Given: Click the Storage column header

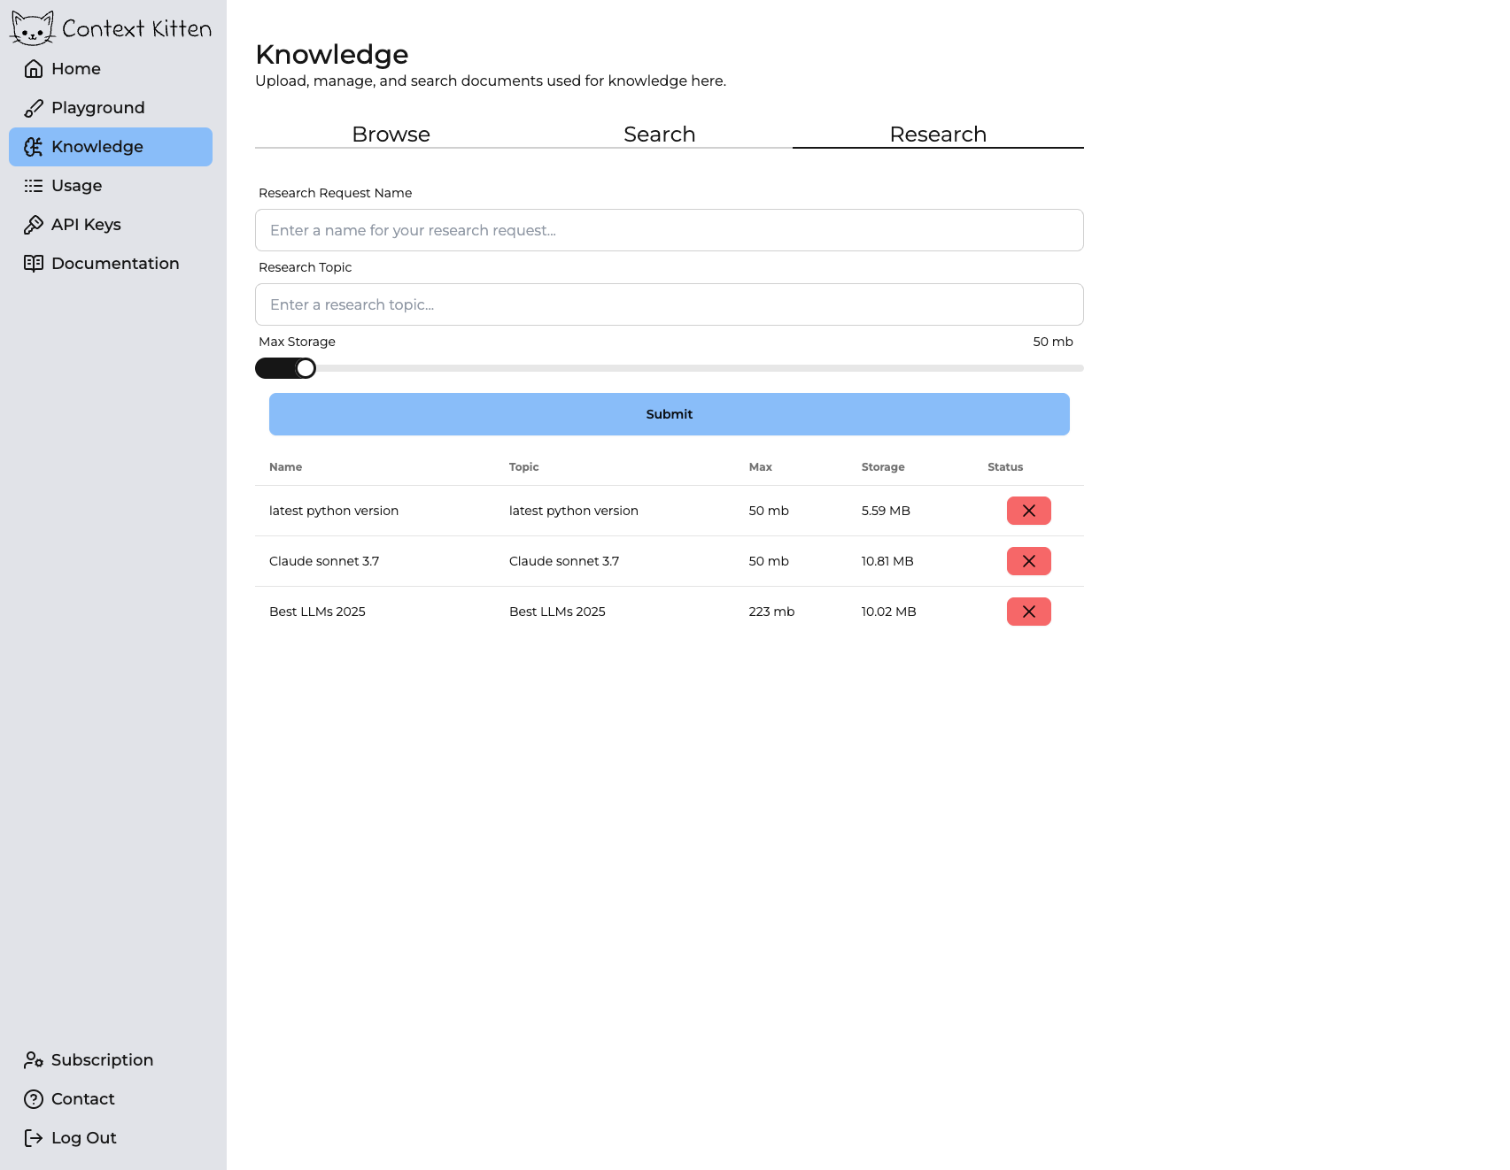Looking at the screenshot, I should (x=883, y=467).
